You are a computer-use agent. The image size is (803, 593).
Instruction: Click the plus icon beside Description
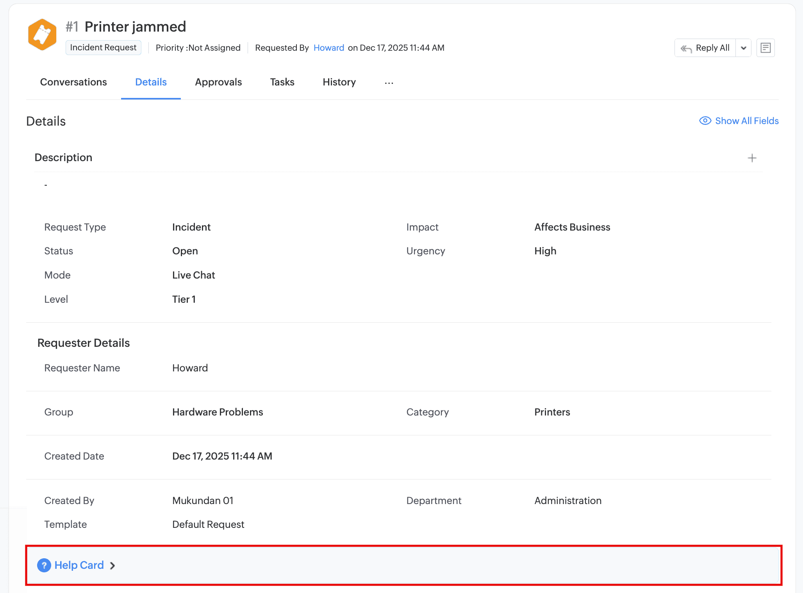click(752, 158)
